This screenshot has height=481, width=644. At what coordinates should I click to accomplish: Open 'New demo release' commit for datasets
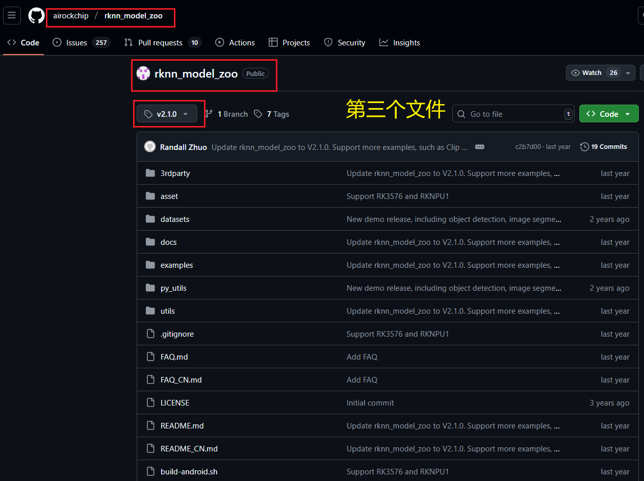pyautogui.click(x=454, y=219)
